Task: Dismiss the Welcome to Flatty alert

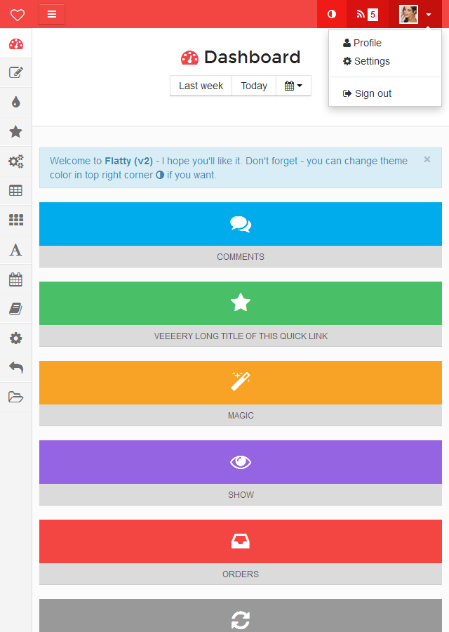Action: pos(427,159)
